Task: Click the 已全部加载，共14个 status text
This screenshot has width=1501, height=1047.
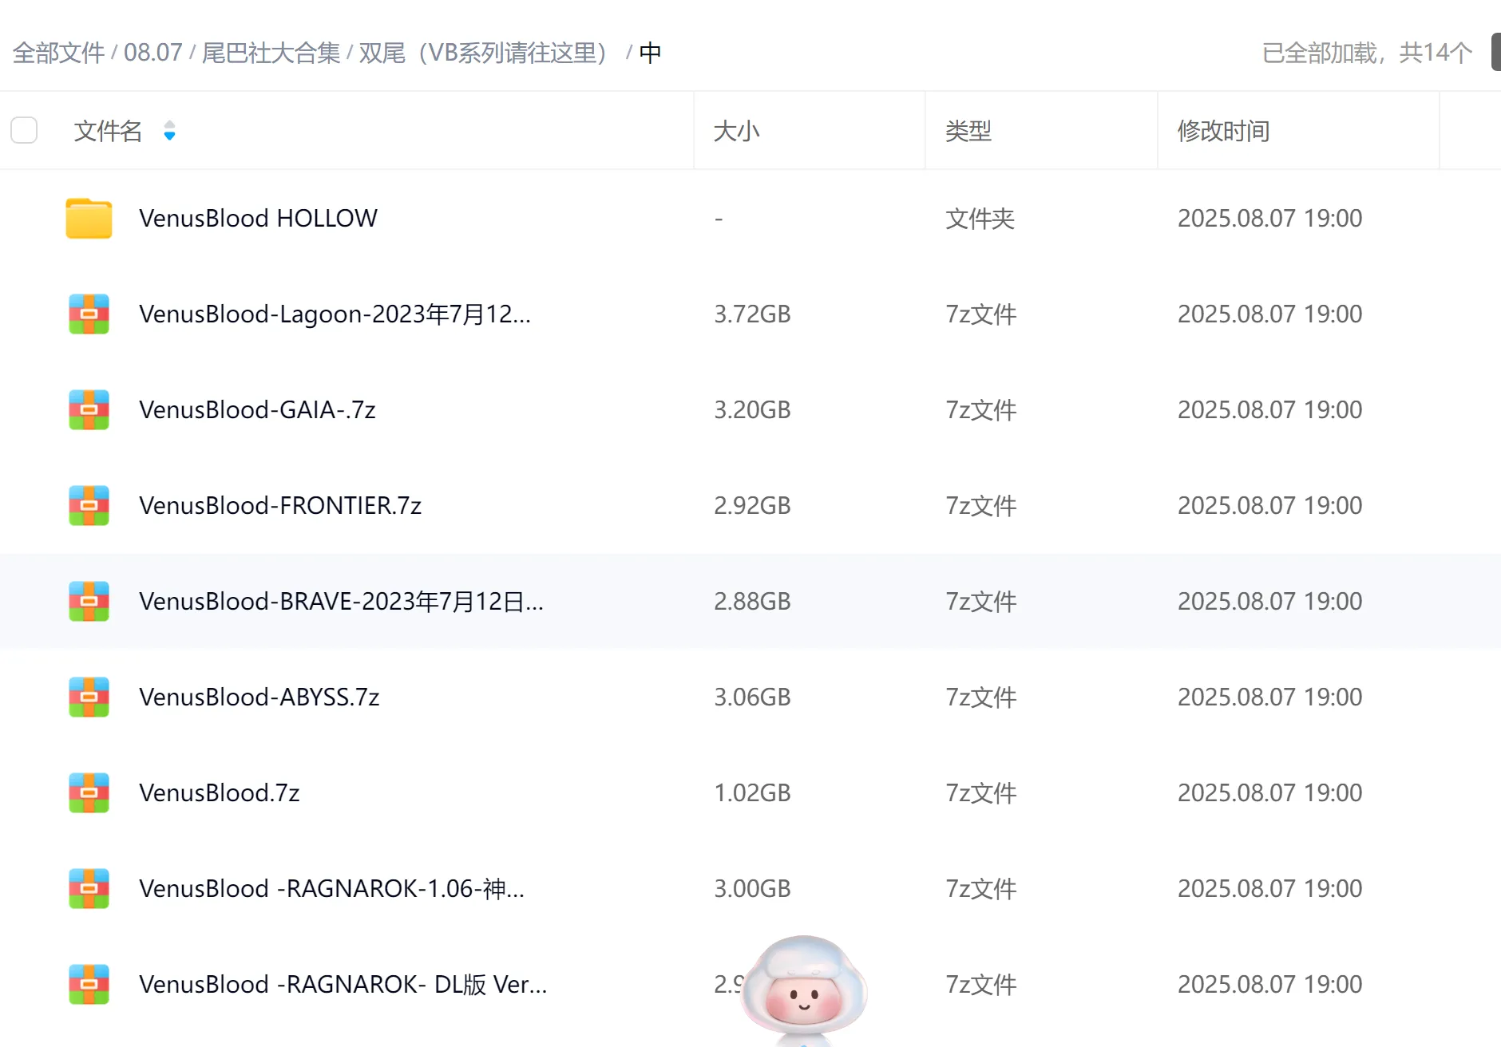Action: (x=1367, y=53)
